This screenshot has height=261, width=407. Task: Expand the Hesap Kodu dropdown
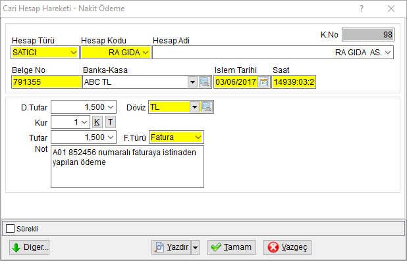(x=146, y=53)
